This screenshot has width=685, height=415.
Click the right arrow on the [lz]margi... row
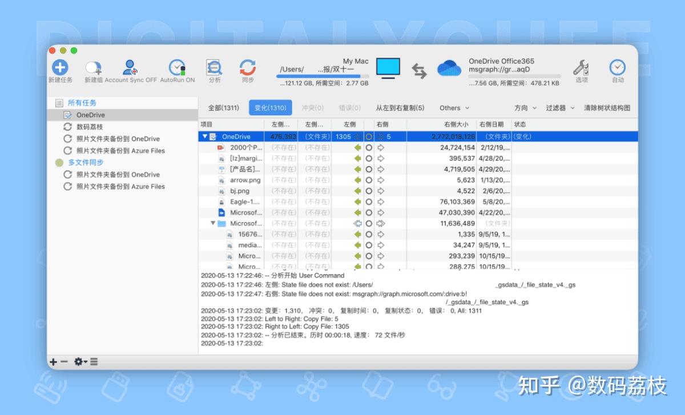coord(381,158)
